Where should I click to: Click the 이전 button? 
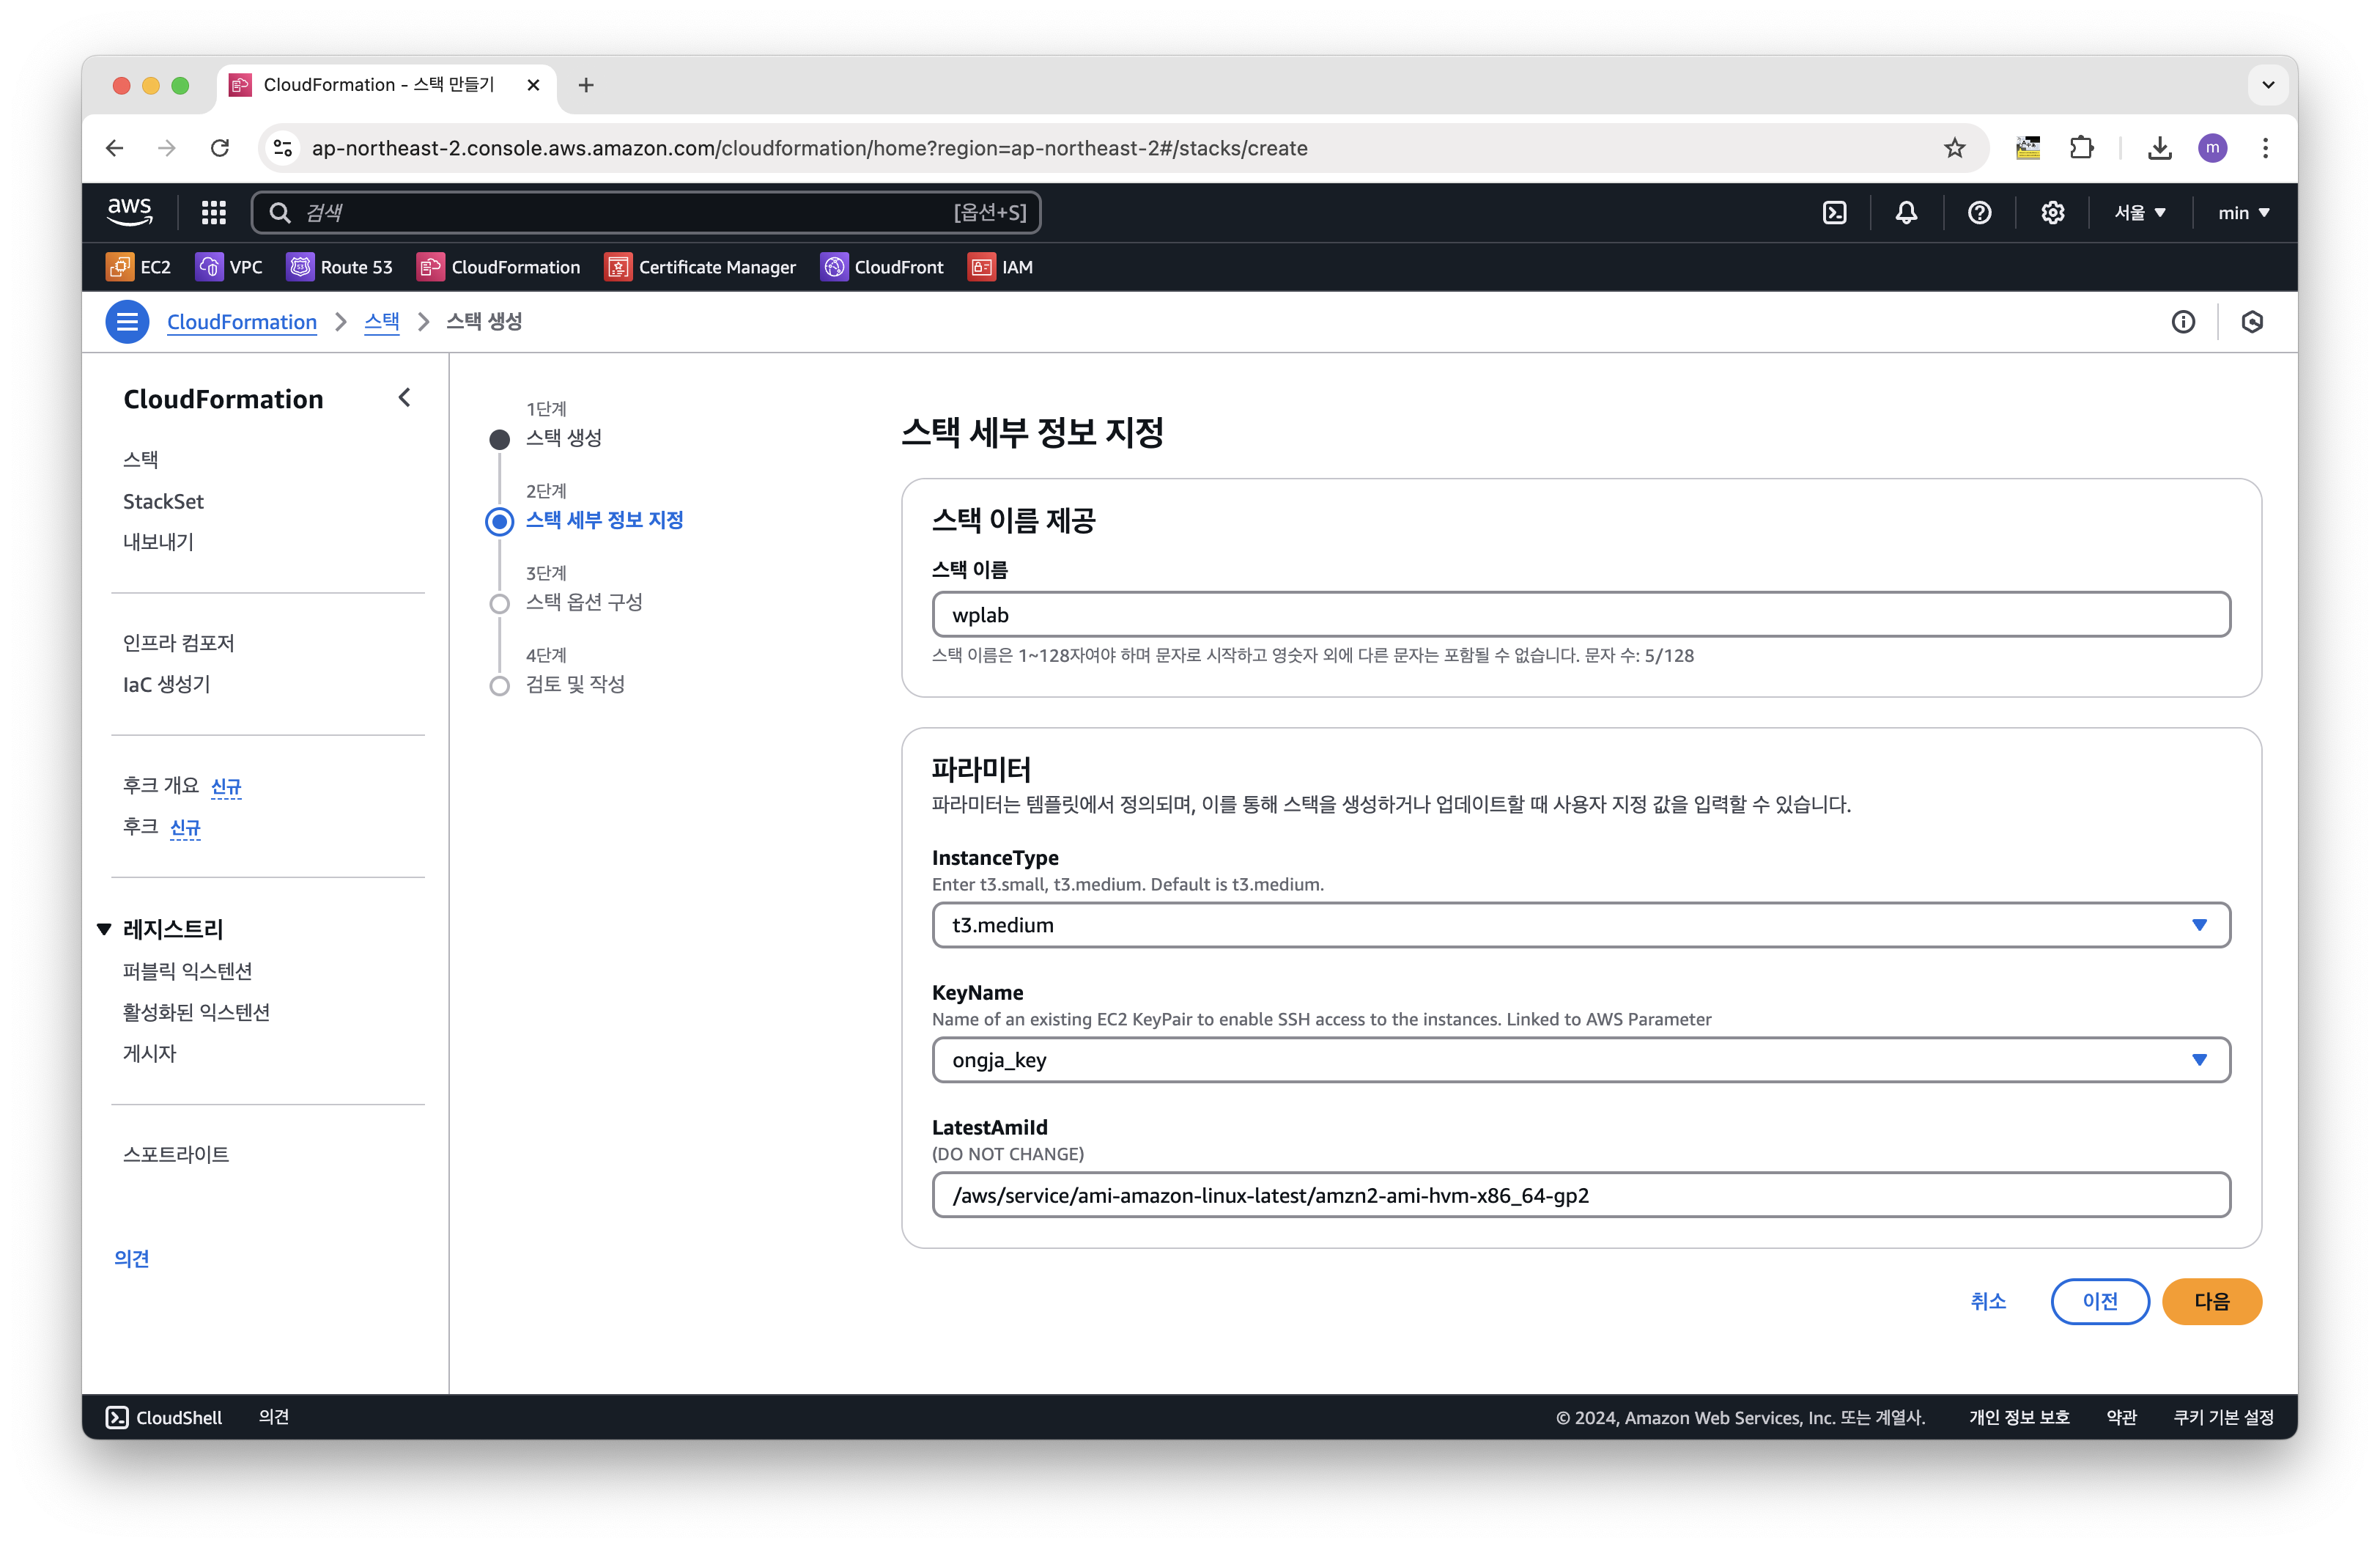coord(2099,1301)
